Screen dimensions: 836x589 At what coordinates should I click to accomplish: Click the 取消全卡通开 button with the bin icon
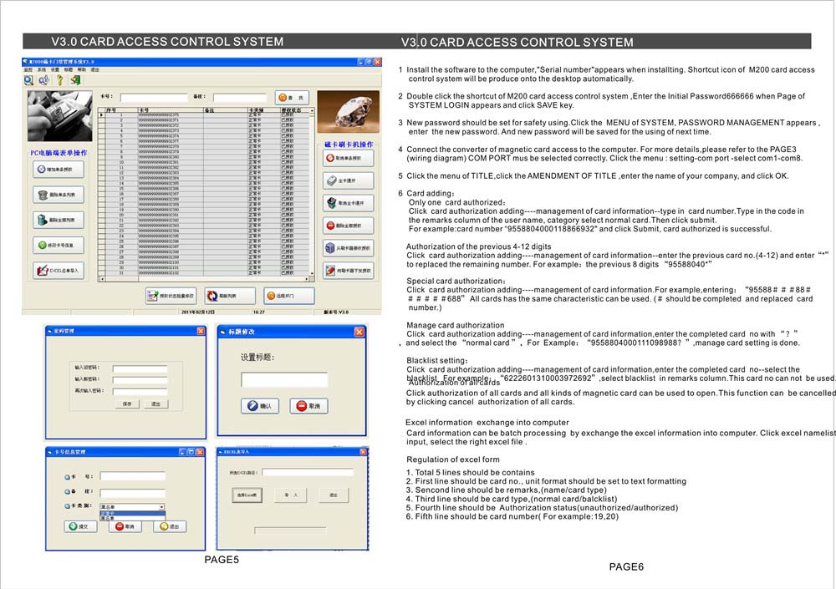[x=348, y=203]
